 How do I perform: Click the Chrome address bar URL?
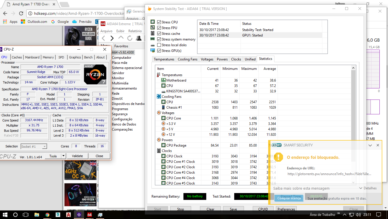coord(79,13)
